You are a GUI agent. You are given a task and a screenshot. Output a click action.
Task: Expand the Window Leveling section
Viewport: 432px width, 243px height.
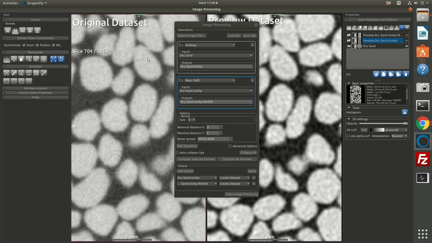pos(35,88)
